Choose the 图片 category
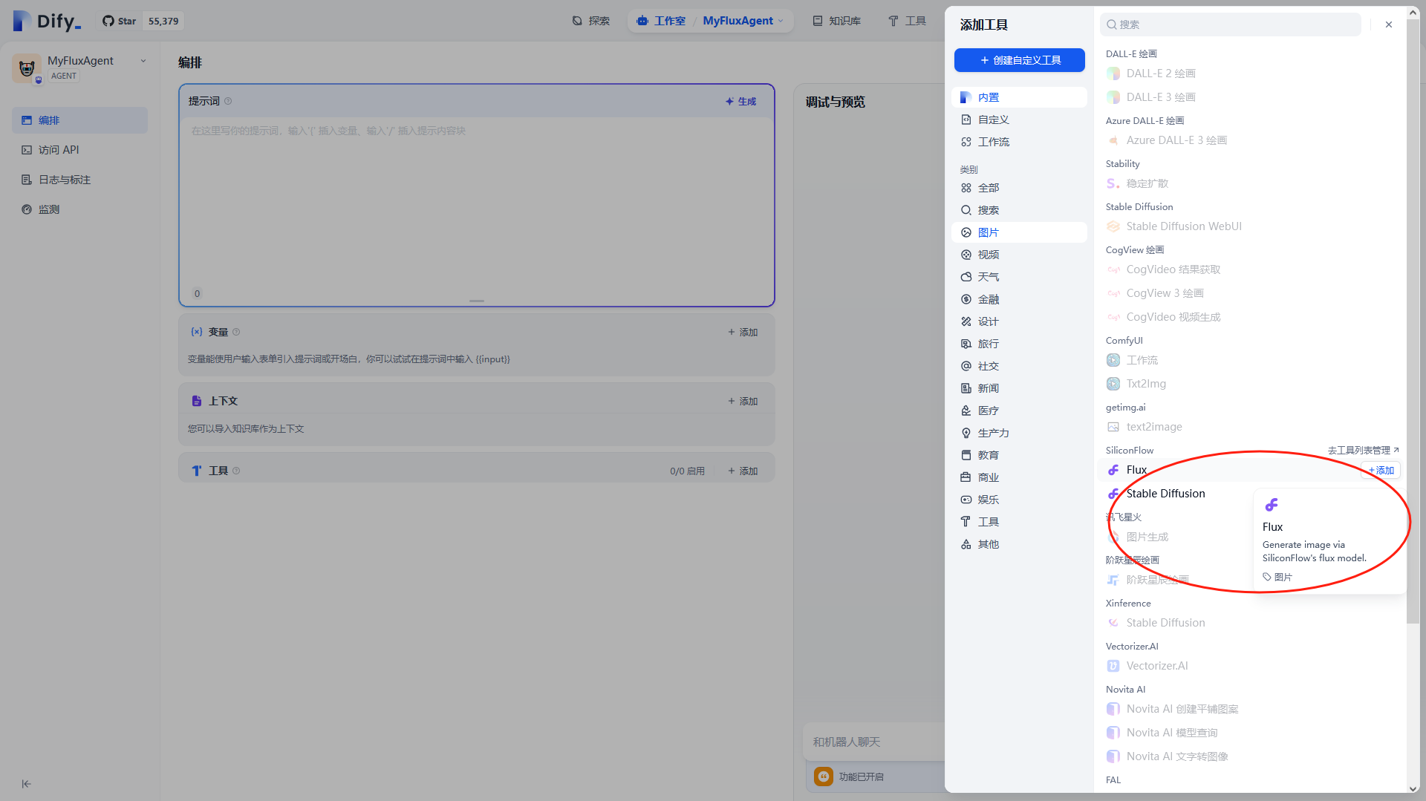Image resolution: width=1426 pixels, height=801 pixels. (x=1019, y=232)
